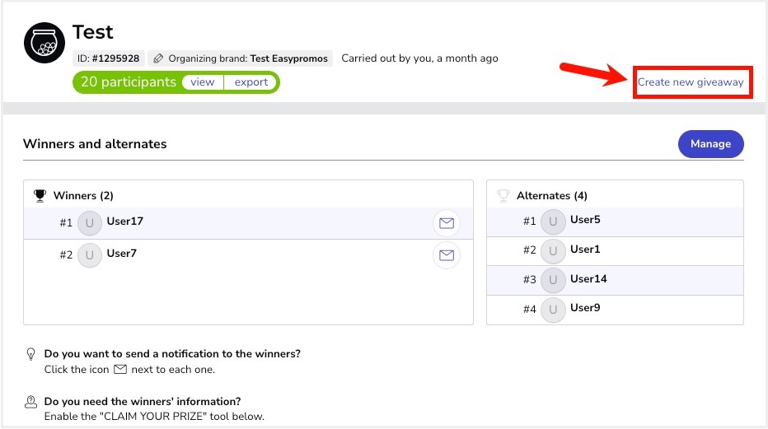
Task: Send notification email to User7
Action: pos(446,255)
